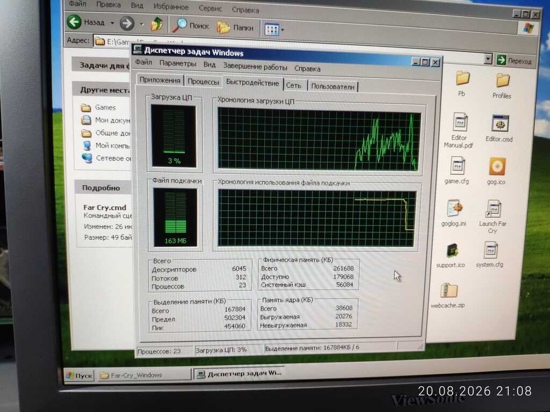Switch to the Процессы tab
Image resolution: width=550 pixels, height=412 pixels.
coord(203,82)
